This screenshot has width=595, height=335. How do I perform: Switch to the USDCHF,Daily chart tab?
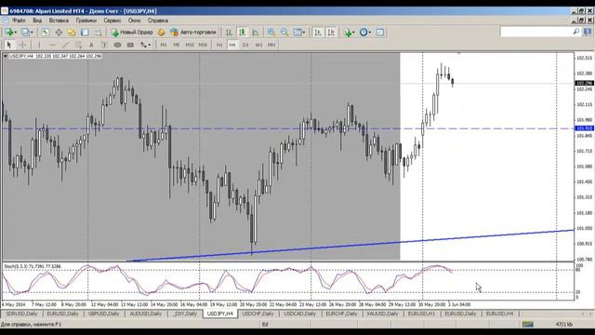coord(258,314)
